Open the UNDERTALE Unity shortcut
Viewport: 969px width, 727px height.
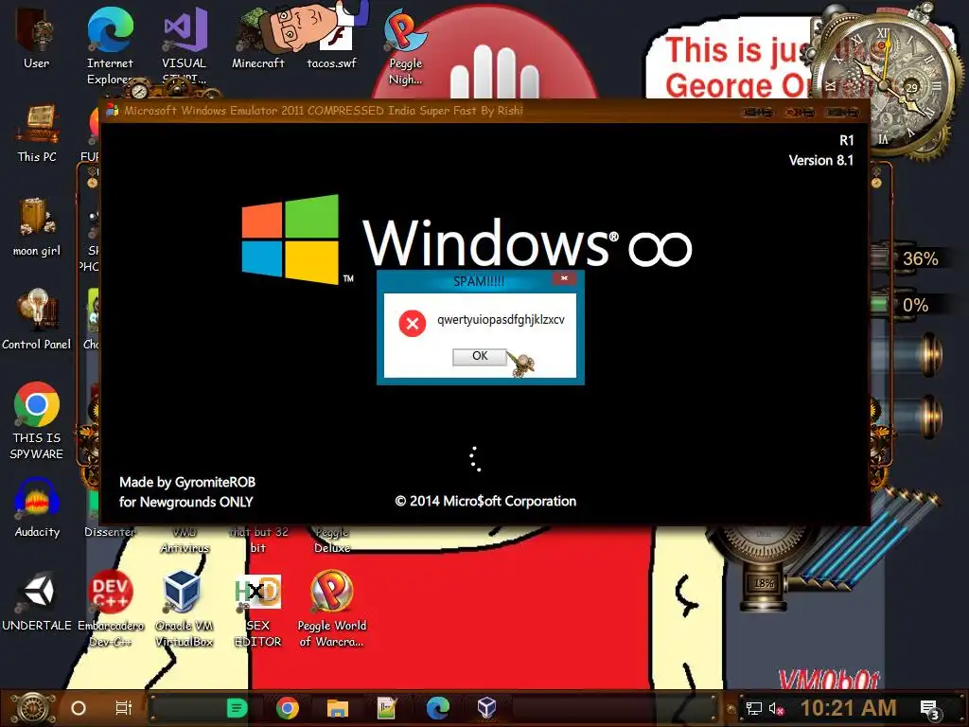[37, 601]
